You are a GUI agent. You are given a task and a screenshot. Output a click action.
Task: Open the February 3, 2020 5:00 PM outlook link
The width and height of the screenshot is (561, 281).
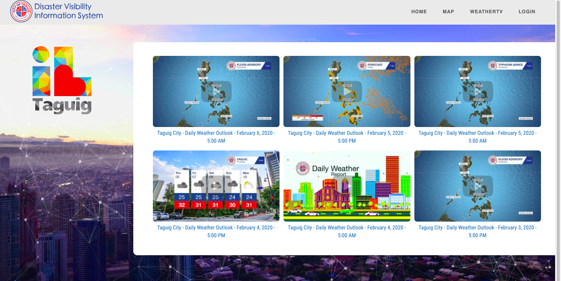pos(477,231)
